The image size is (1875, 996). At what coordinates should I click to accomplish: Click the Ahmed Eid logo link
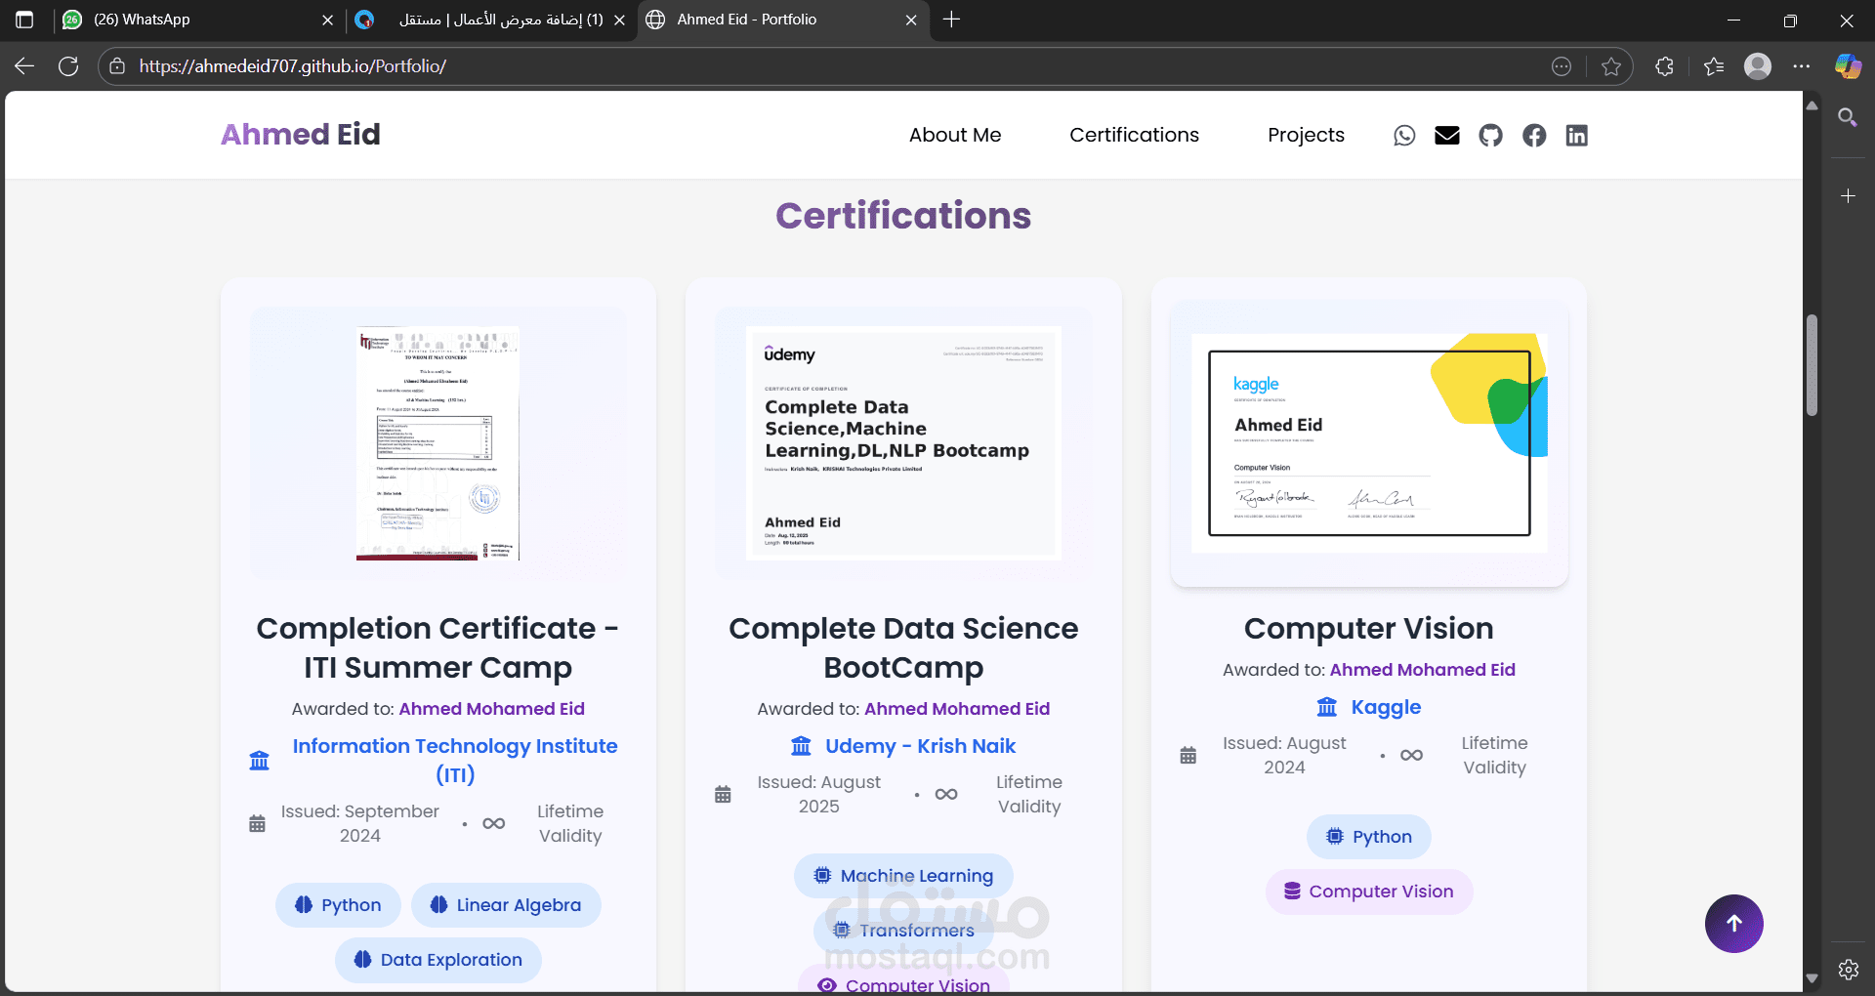(x=301, y=135)
